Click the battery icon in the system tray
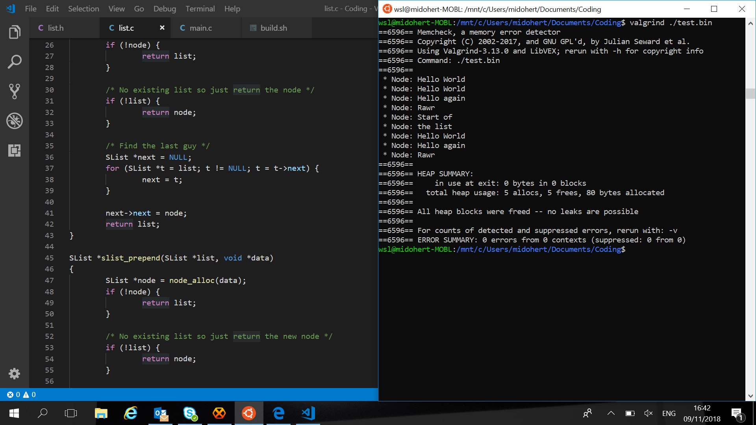756x425 pixels. 630,413
